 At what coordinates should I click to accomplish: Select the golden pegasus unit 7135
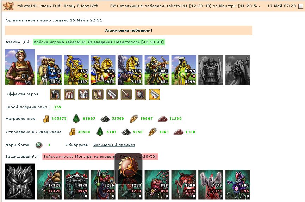[130, 70]
